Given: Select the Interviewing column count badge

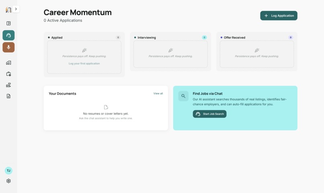Looking at the screenshot, I should [204, 37].
